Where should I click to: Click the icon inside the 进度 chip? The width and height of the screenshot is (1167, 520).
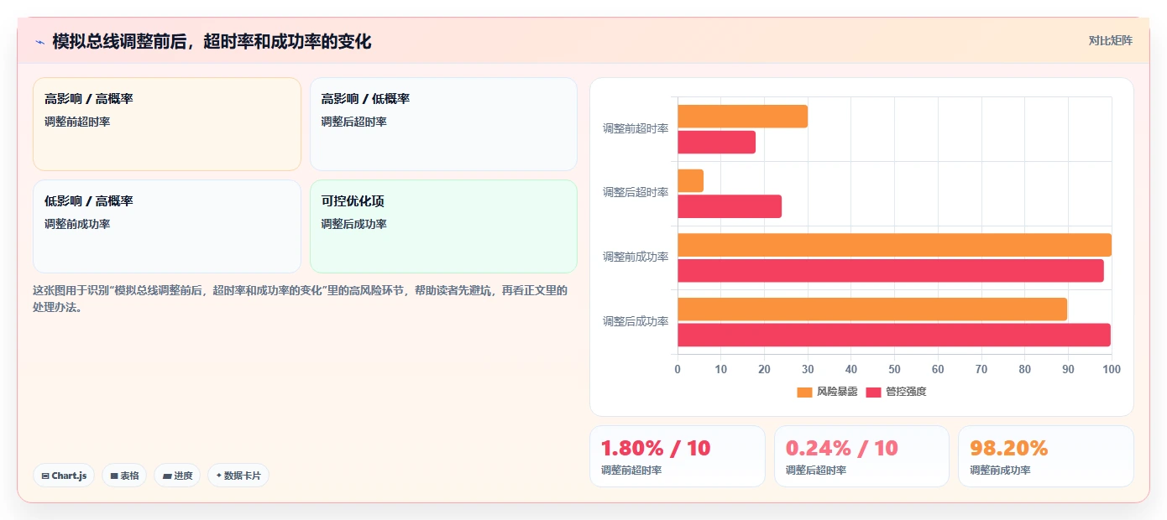tap(167, 476)
